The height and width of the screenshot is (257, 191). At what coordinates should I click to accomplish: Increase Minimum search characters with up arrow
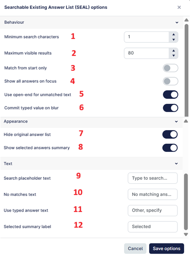click(x=174, y=35)
